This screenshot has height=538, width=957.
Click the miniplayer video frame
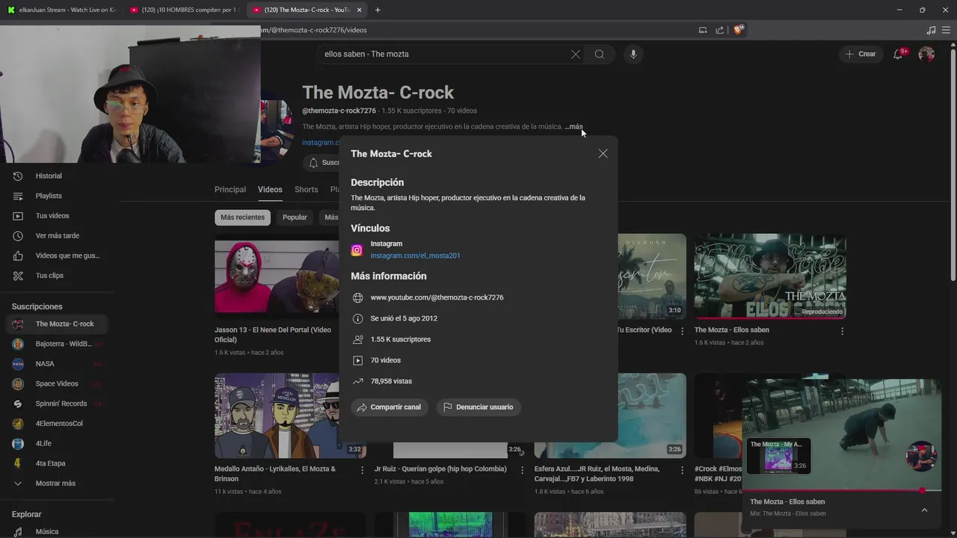tap(841, 433)
